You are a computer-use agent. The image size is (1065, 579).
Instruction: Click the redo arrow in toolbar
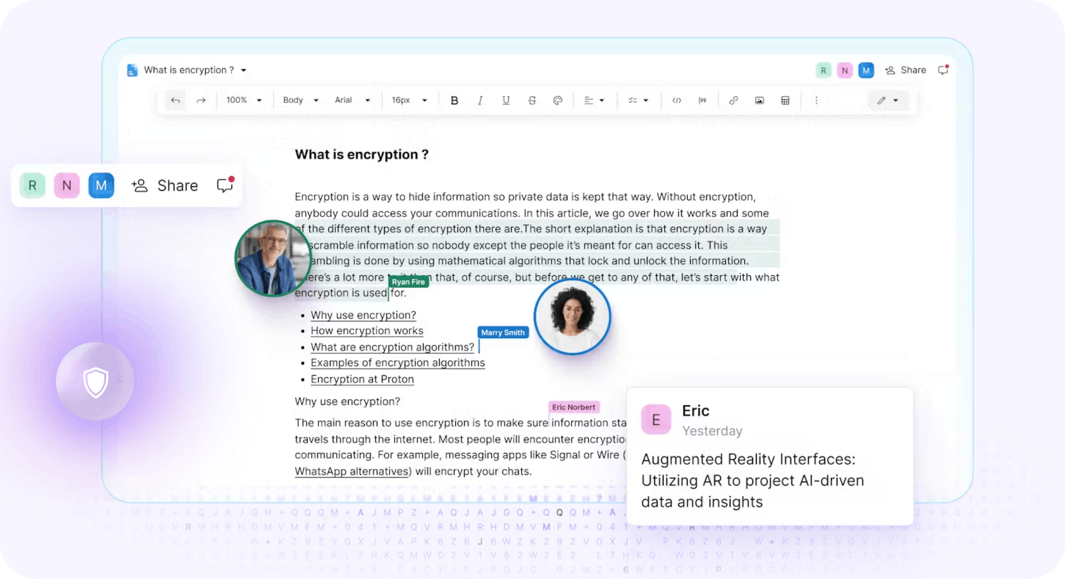pyautogui.click(x=201, y=100)
